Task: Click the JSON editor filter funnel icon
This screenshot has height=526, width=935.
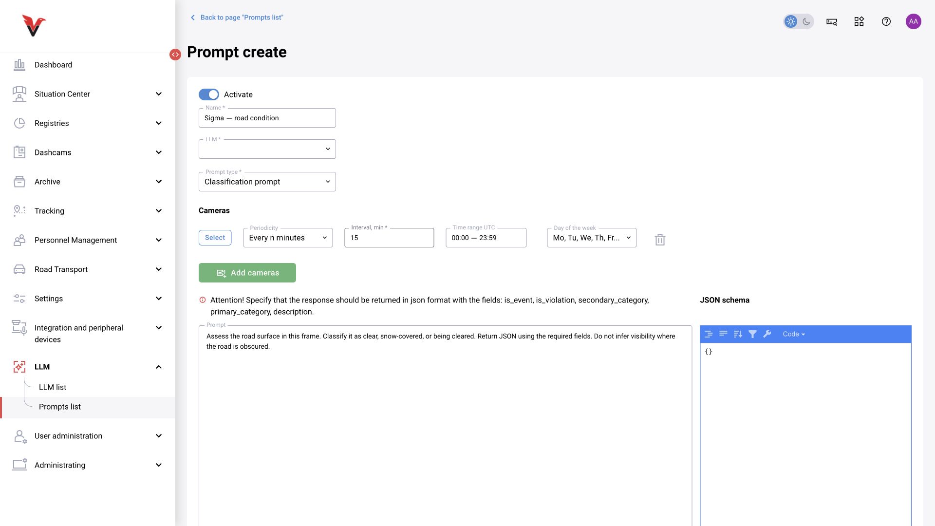Action: (x=752, y=334)
